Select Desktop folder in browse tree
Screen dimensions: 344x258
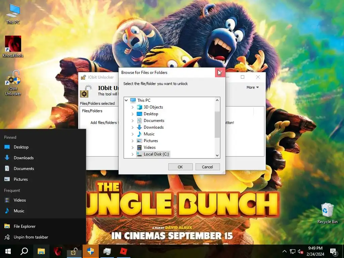pos(147,114)
